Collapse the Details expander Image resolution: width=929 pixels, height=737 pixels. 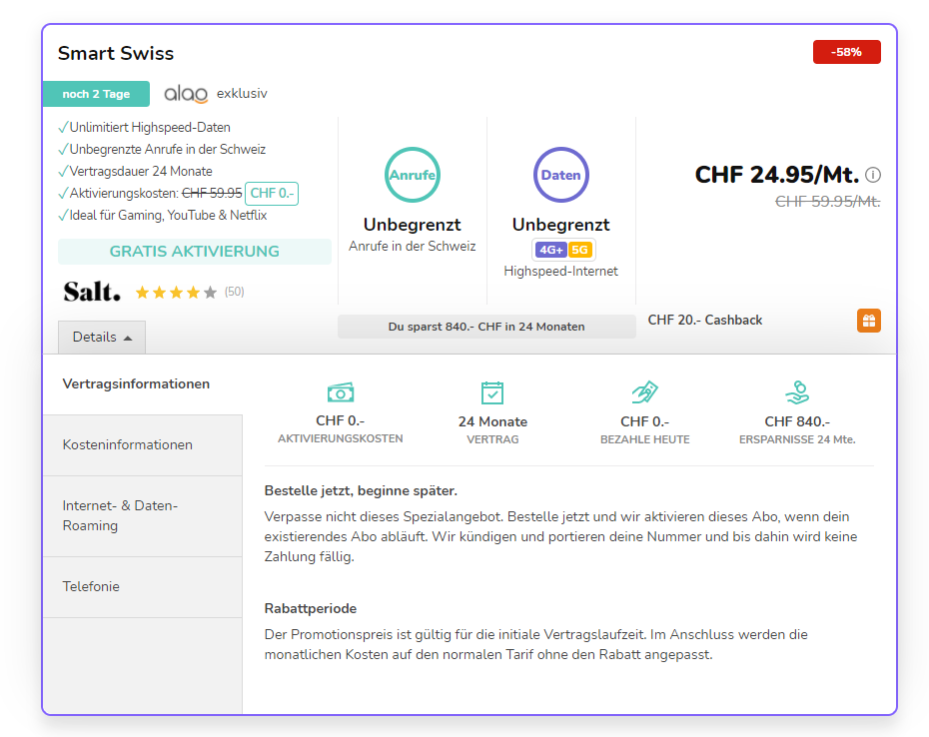(x=102, y=338)
